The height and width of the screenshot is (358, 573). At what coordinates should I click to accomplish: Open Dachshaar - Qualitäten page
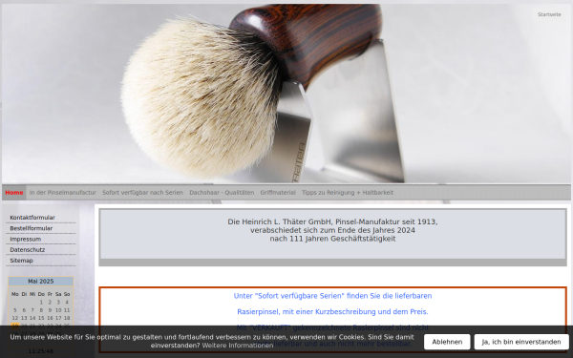[x=222, y=193]
